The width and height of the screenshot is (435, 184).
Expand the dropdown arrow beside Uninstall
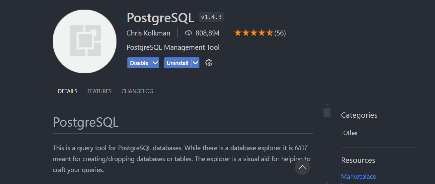click(x=195, y=63)
